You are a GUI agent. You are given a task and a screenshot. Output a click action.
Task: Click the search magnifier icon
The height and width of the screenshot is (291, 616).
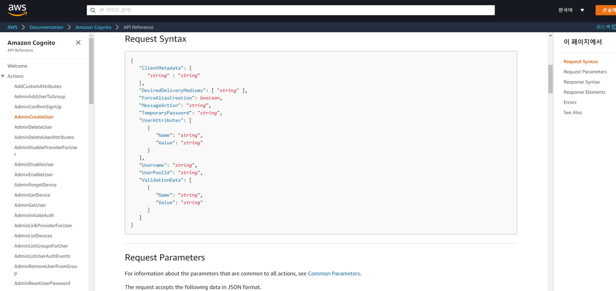pos(93,10)
